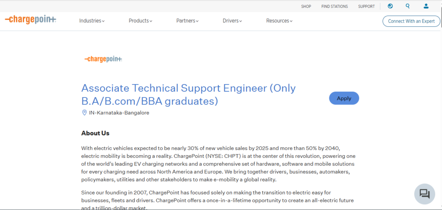Open the Shop link
The image size is (442, 210).
pyautogui.click(x=306, y=6)
